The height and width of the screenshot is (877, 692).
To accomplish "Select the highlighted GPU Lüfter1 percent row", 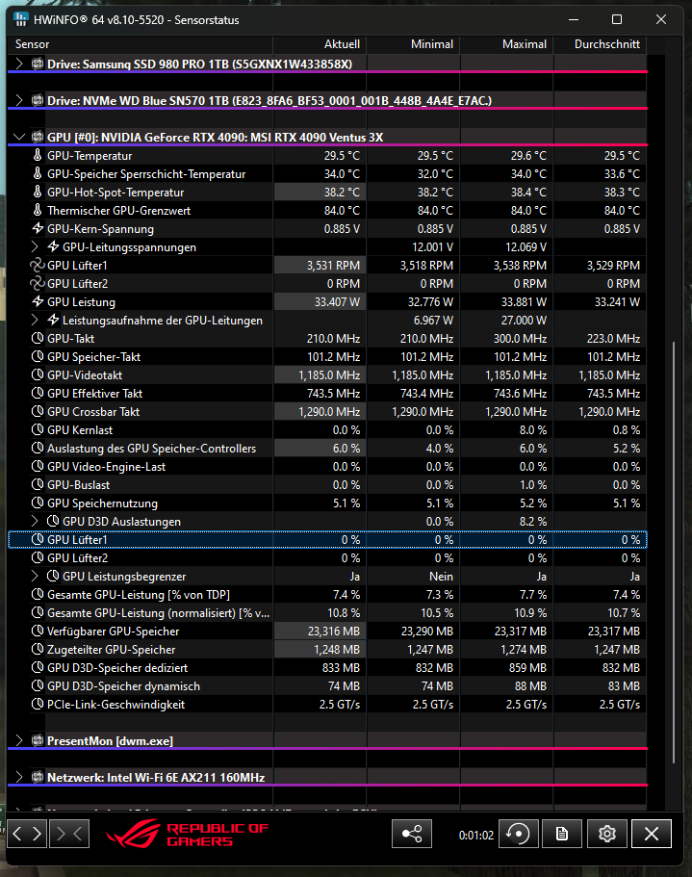I will click(x=327, y=540).
